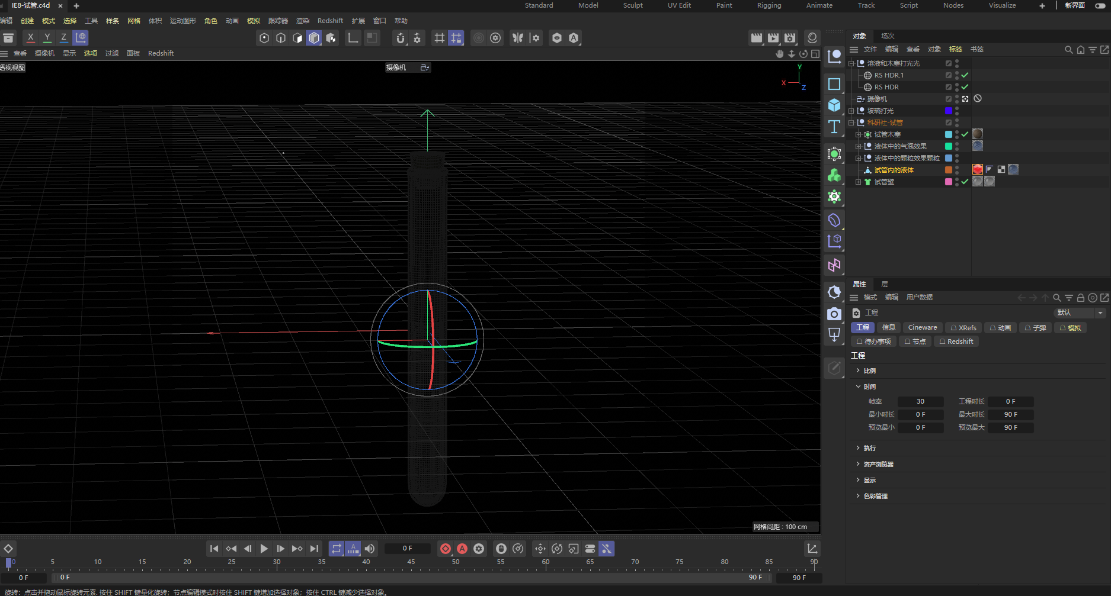Click the 摄像机 tag prohibition icon
Screen dimensions: 1111x596
click(x=978, y=99)
